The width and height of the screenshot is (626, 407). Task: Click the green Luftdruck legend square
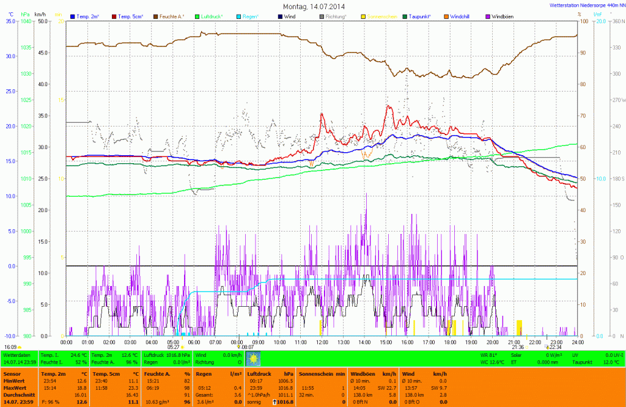[197, 16]
